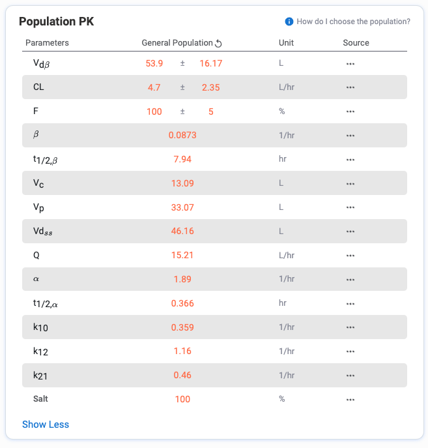Edit the CL deviation value 2.35
The height and width of the screenshot is (448, 428).
[x=211, y=87]
